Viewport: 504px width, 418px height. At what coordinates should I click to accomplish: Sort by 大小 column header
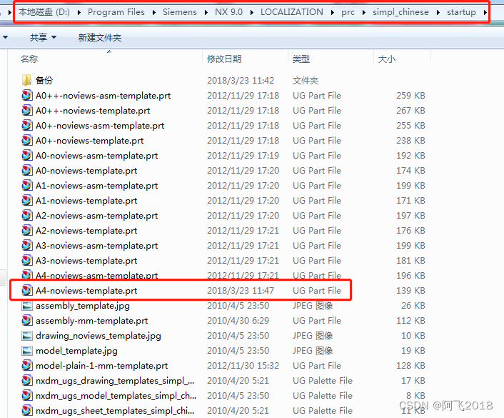coord(387,59)
